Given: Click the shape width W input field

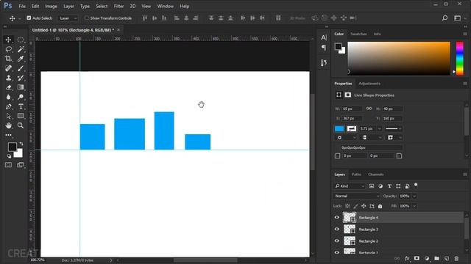Looking at the screenshot, I should pos(352,109).
